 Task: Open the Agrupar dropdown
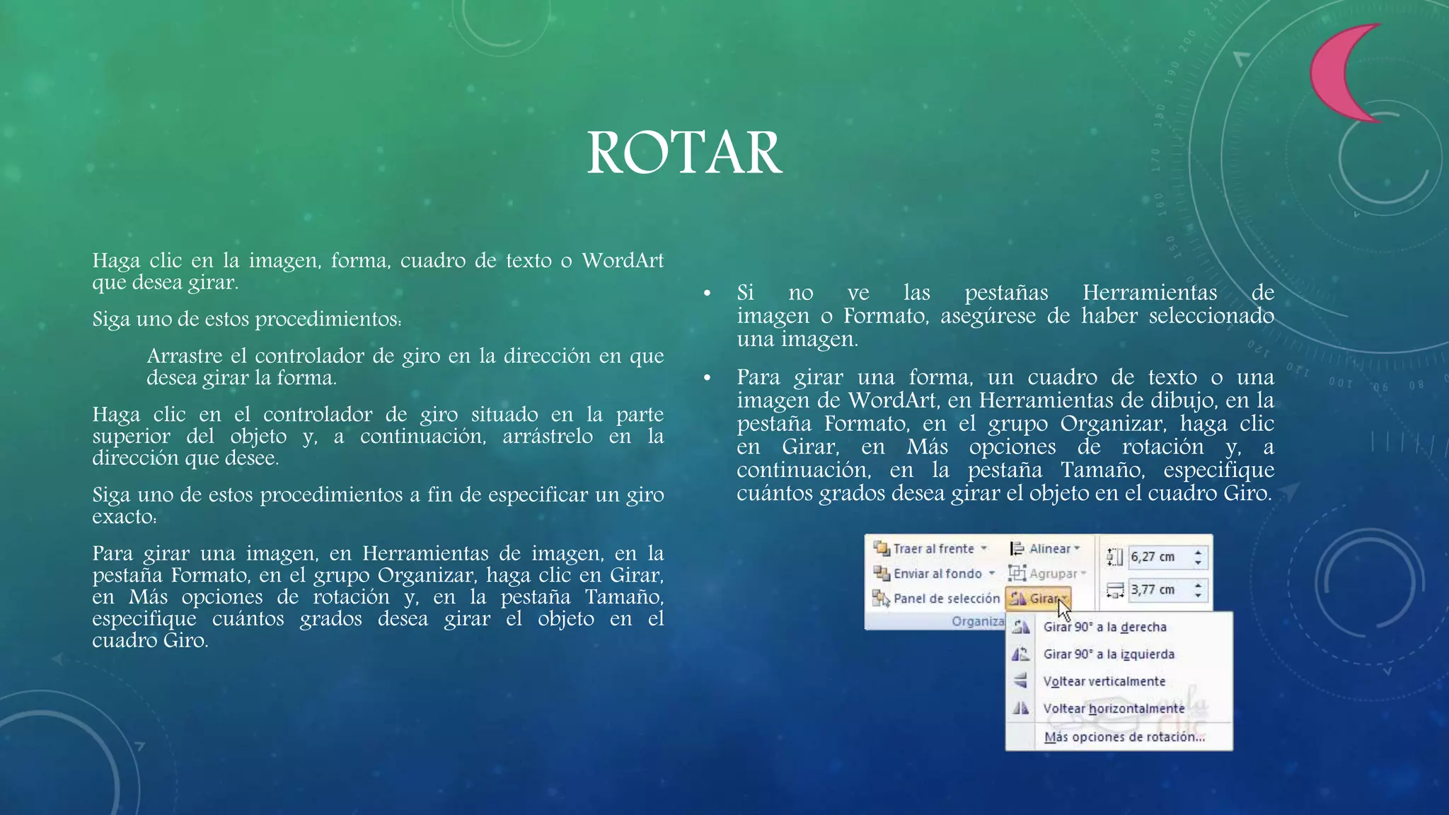pos(1048,573)
